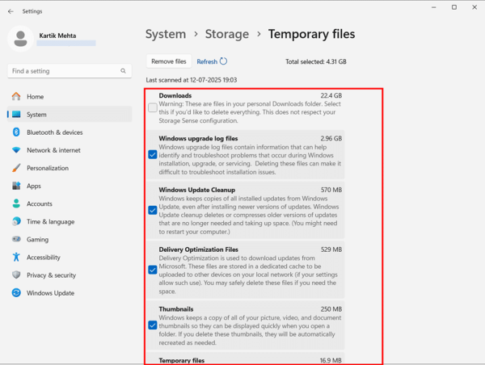The width and height of the screenshot is (485, 365).
Task: Go to Personalization label
Action: tap(48, 168)
